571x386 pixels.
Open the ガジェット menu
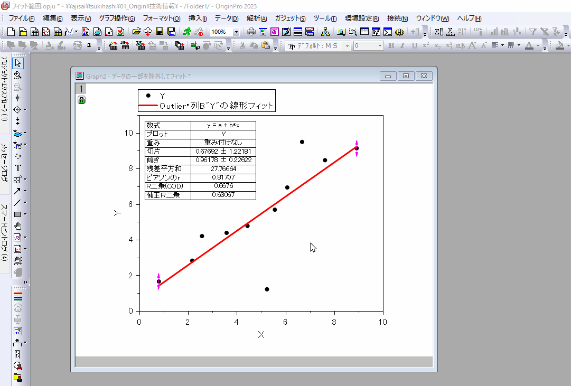pyautogui.click(x=290, y=18)
